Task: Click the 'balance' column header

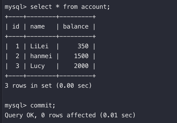Action: click(76, 26)
